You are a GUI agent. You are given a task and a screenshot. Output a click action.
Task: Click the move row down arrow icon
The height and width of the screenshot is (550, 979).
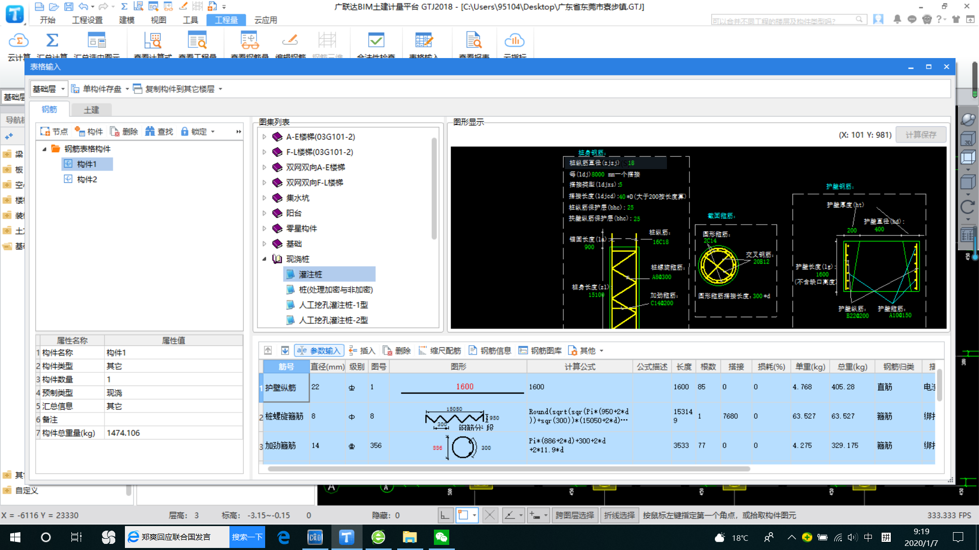point(285,351)
